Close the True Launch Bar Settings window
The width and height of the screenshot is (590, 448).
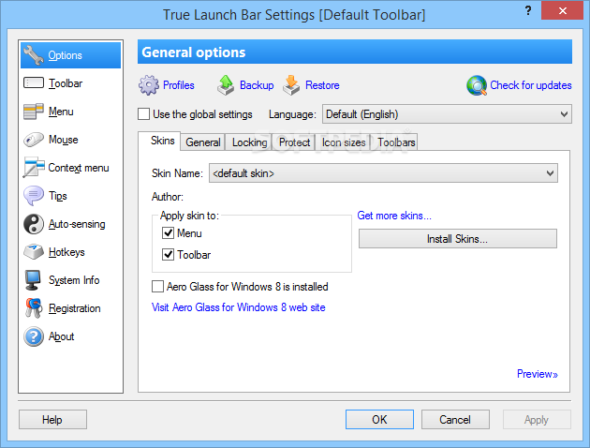(x=562, y=10)
